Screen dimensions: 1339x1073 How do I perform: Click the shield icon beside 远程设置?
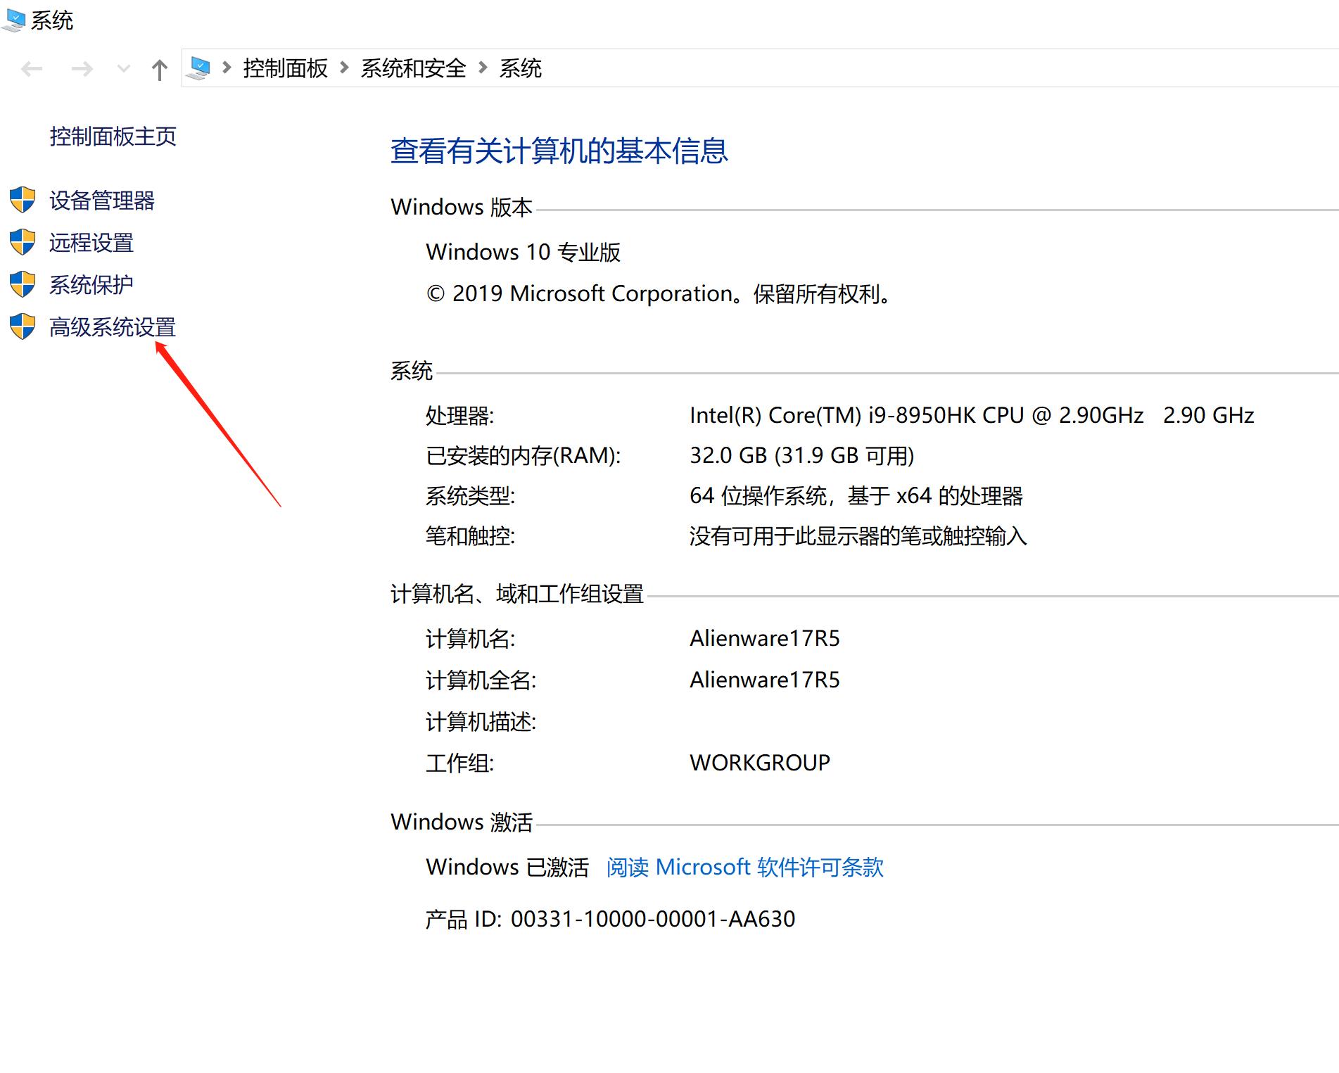click(x=23, y=242)
